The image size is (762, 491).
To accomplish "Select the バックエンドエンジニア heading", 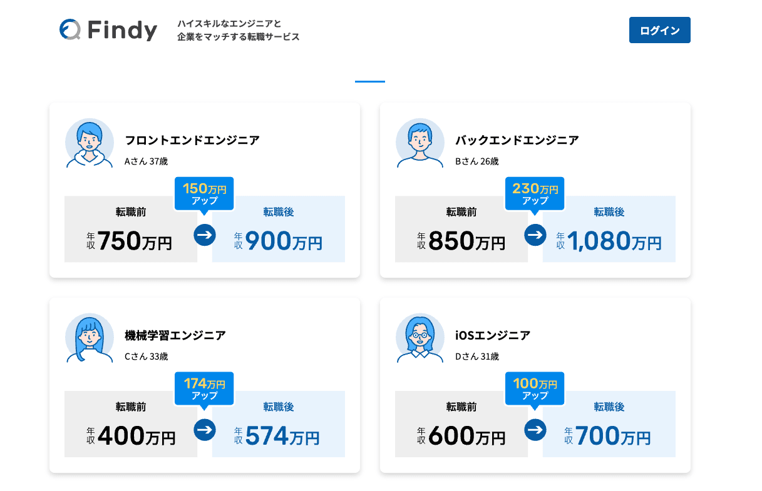I will pos(517,140).
